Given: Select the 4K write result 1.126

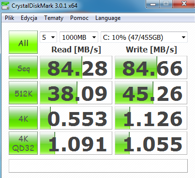Looking at the screenshot, I should [x=151, y=118].
